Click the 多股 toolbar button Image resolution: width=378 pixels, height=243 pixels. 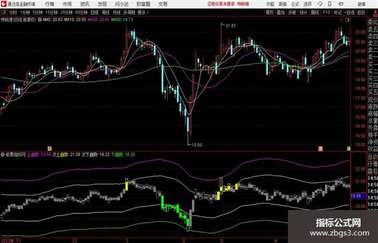pyautogui.click(x=292, y=12)
